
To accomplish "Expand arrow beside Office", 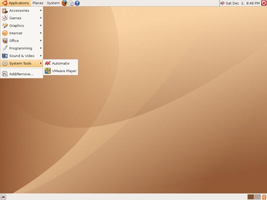I will tap(41, 41).
